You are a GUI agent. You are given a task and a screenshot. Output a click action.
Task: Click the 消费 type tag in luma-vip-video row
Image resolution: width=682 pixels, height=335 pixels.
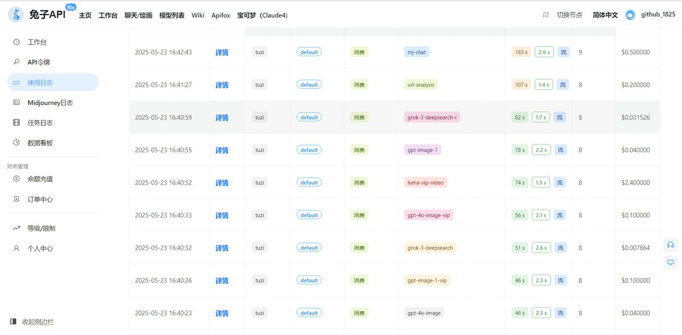pyautogui.click(x=359, y=183)
